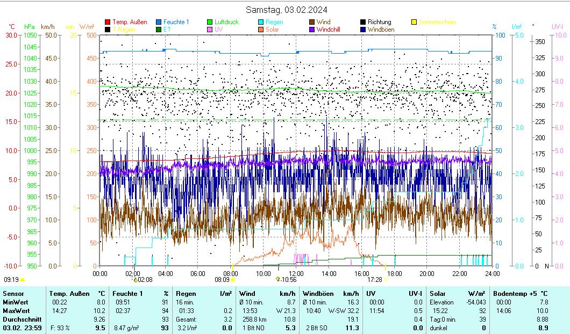Click the maximum temperature value 10.2
The image size is (570, 334).
[99, 311]
